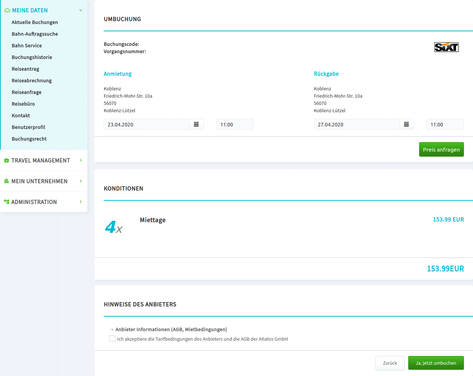Expand the Administration menu chevron
473x376 pixels.
(81, 202)
